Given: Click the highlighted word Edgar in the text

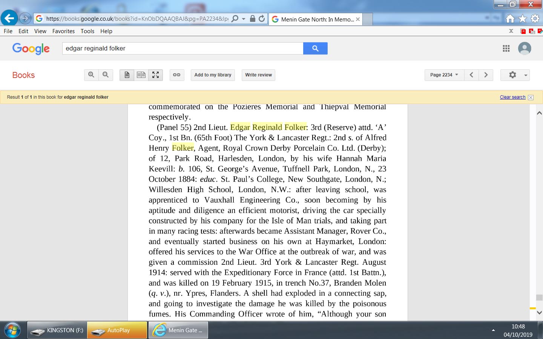Looking at the screenshot, I should pyautogui.click(x=240, y=127).
